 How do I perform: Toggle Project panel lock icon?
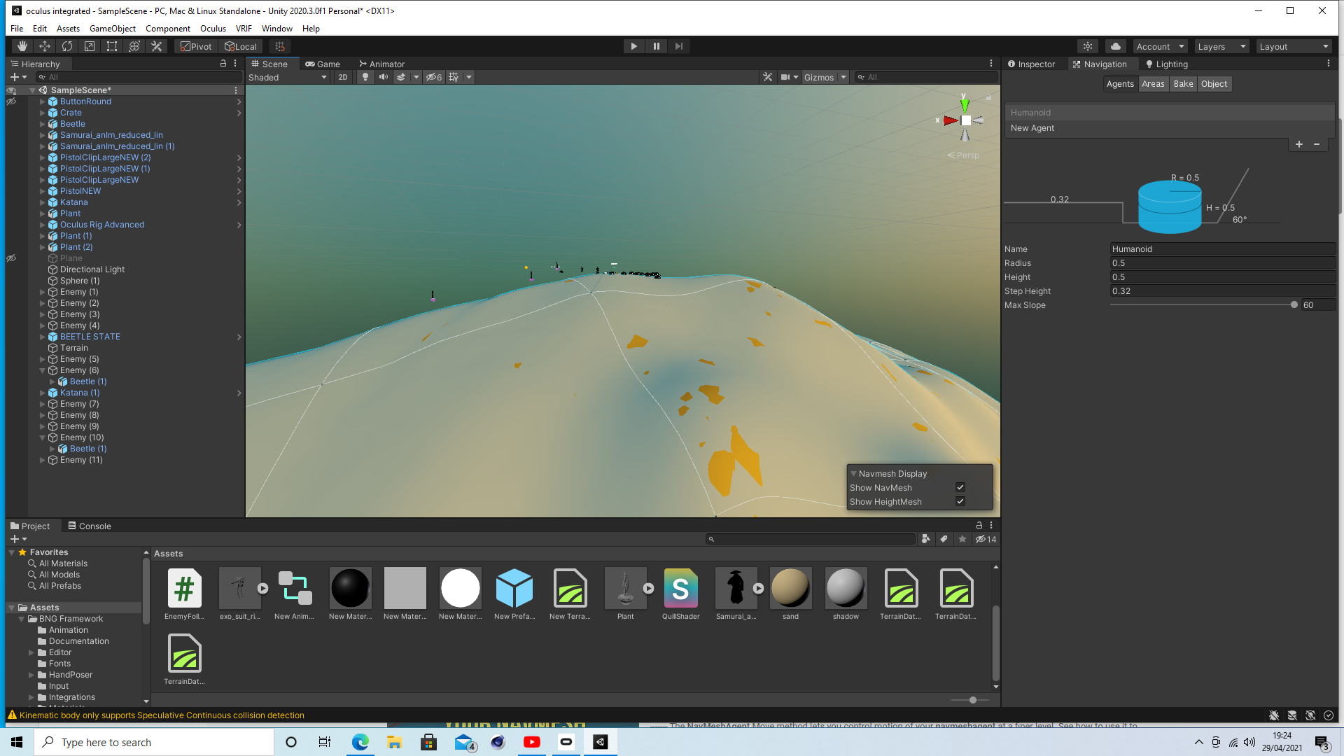point(979,525)
